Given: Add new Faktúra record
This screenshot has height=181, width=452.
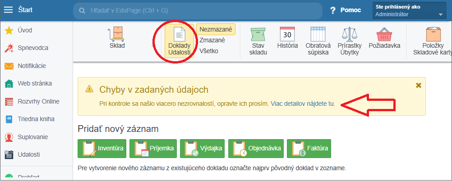Looking at the screenshot, I should coord(309,149).
